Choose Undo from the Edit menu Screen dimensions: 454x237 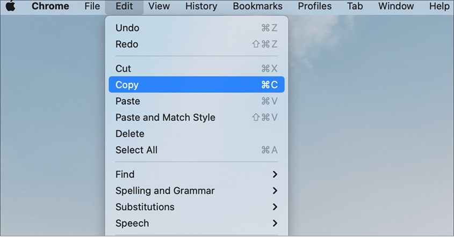click(197, 28)
